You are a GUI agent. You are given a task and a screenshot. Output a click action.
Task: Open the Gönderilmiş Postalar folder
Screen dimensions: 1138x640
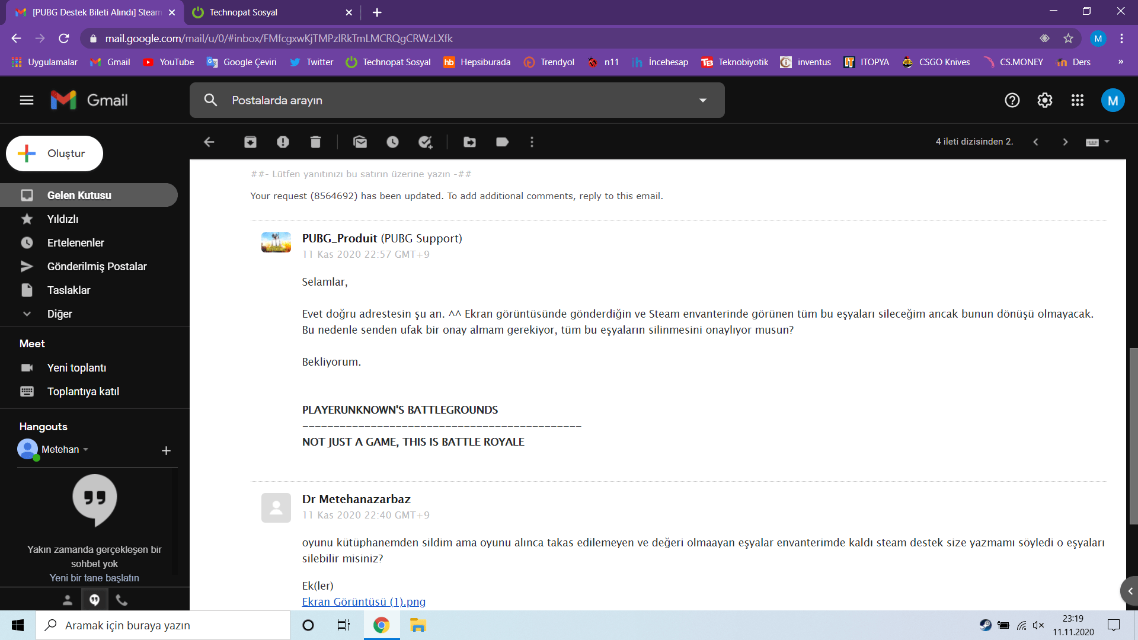97,266
